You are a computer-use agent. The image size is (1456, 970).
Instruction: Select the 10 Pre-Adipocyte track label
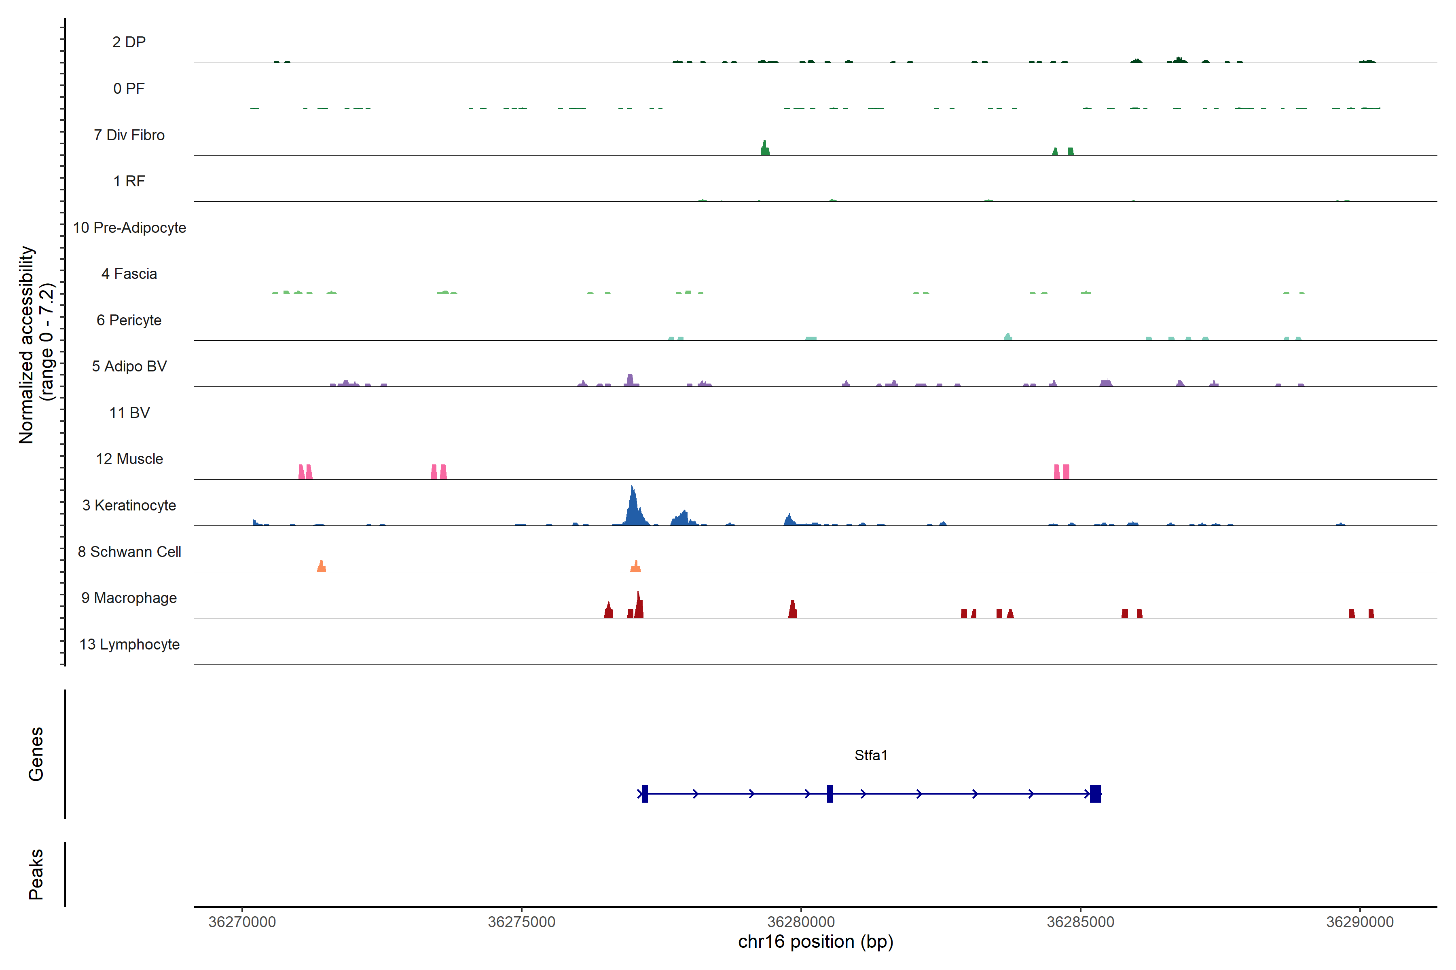[129, 228]
